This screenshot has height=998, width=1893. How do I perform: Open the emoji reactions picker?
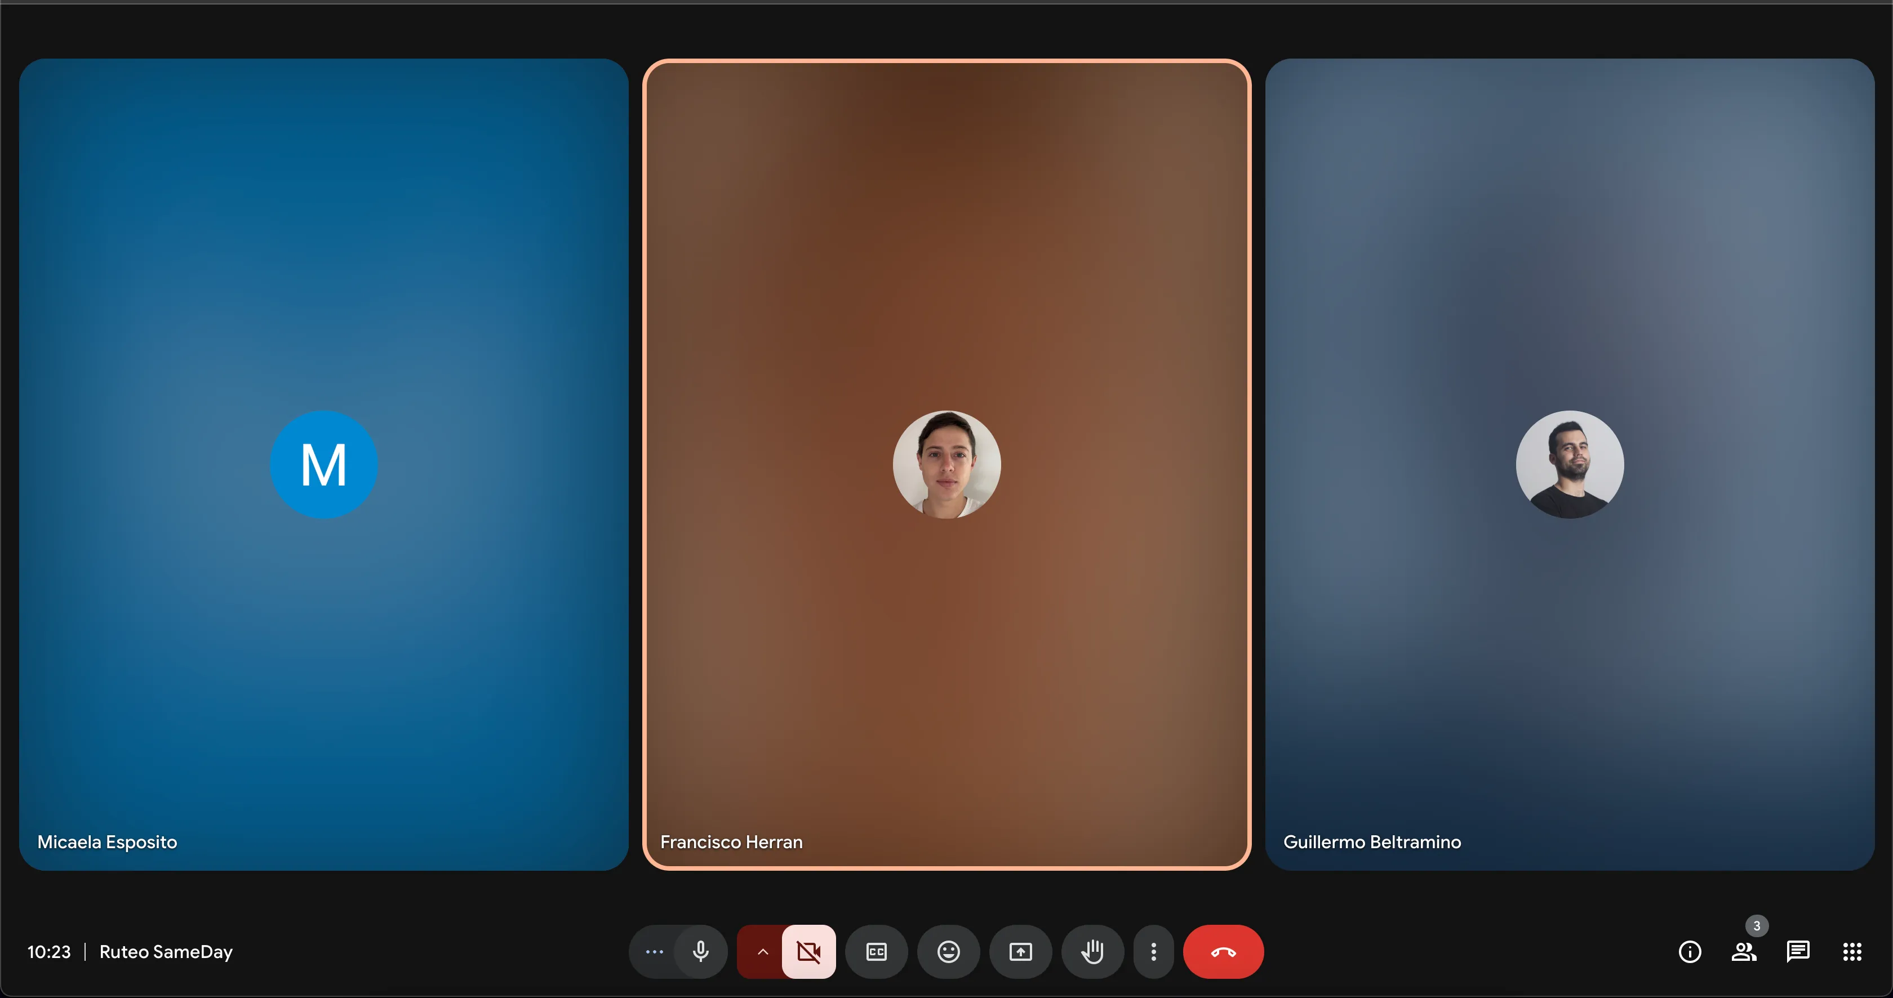pyautogui.click(x=949, y=952)
